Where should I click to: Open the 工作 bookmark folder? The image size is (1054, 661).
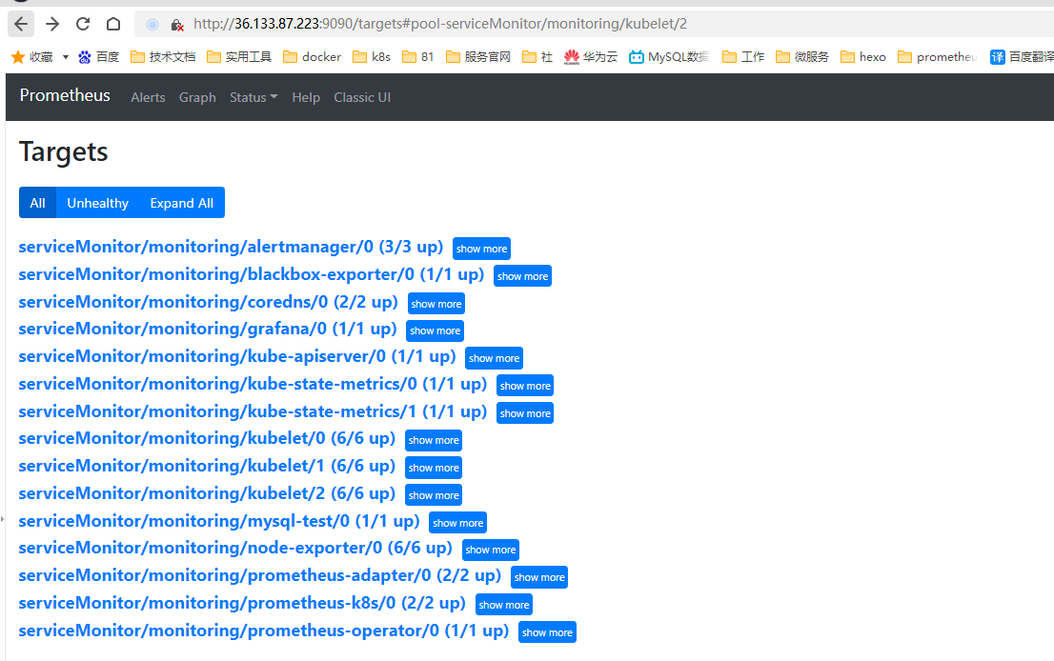(743, 57)
